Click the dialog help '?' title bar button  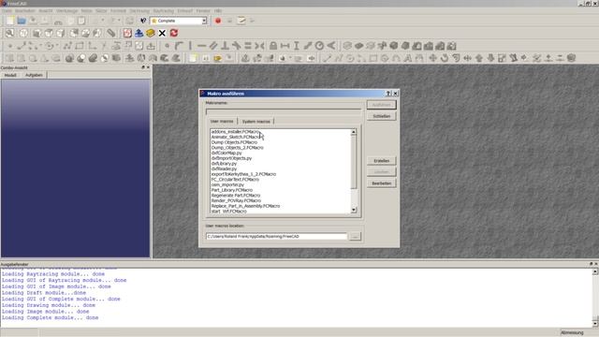tap(388, 94)
